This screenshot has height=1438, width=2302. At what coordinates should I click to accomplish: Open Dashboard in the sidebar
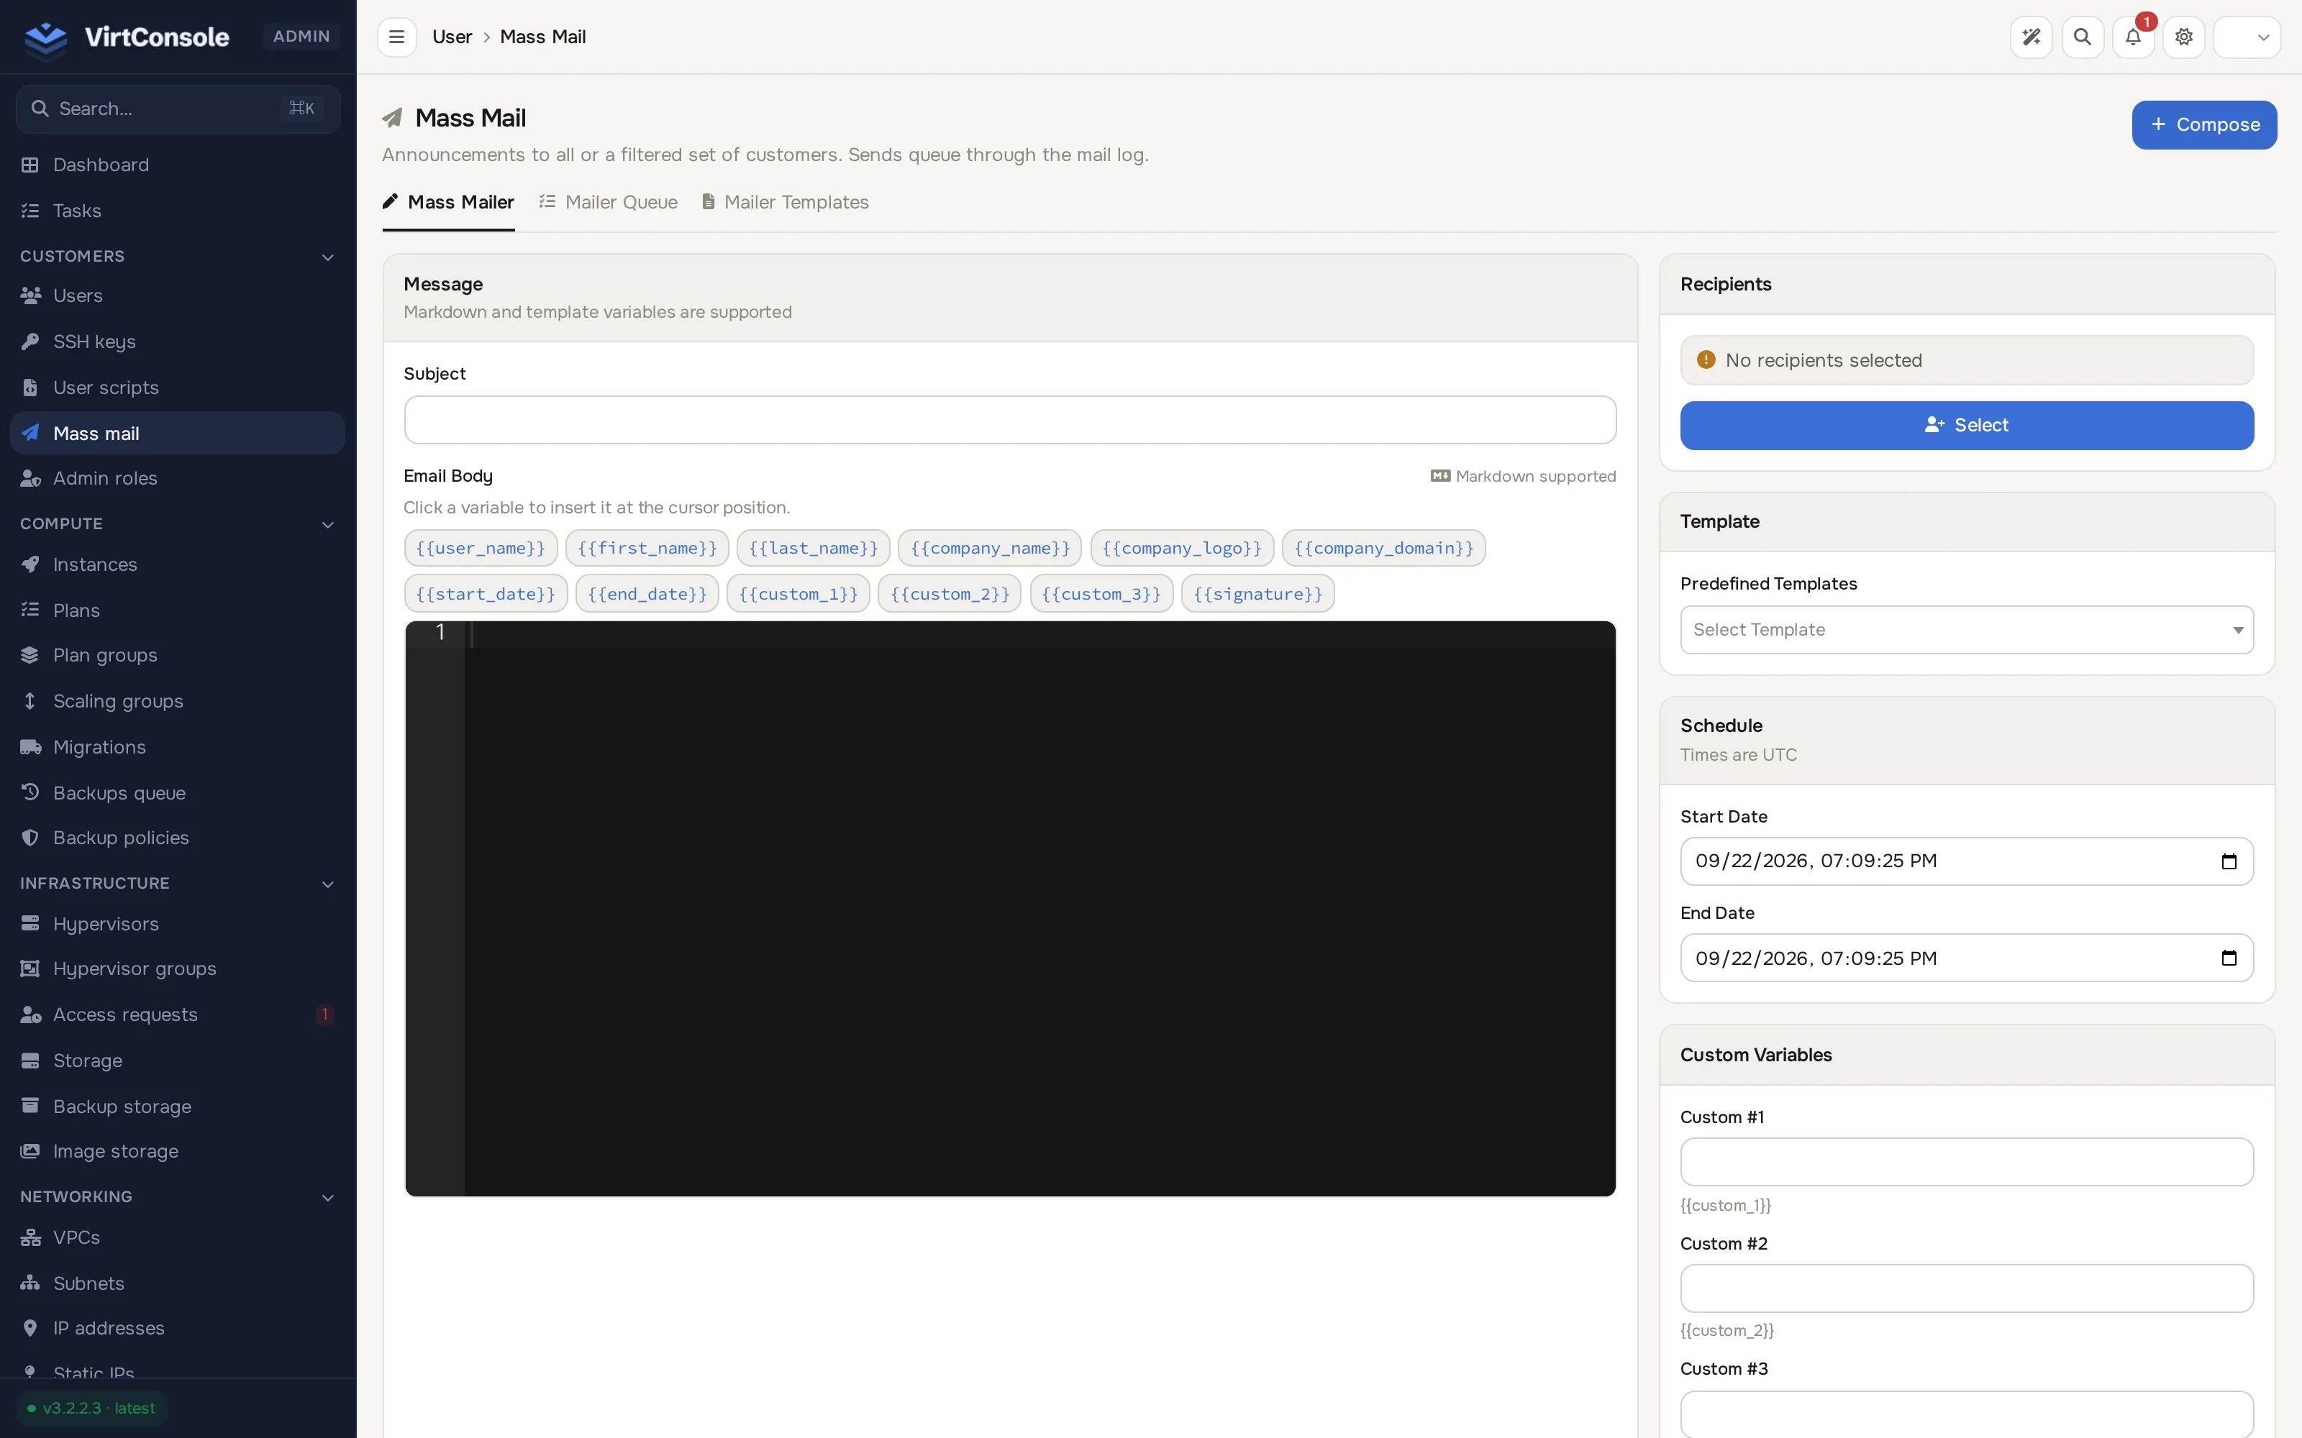point(178,165)
